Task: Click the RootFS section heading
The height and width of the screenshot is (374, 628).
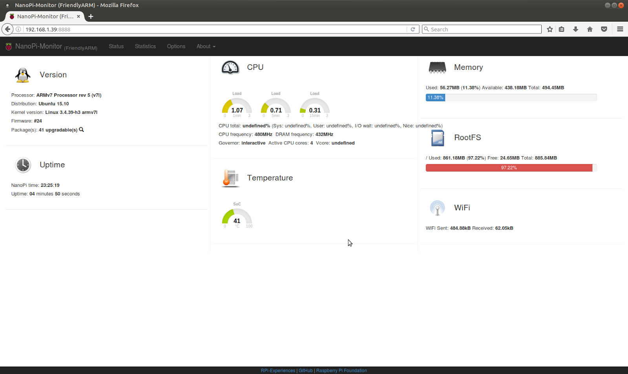Action: 467,138
